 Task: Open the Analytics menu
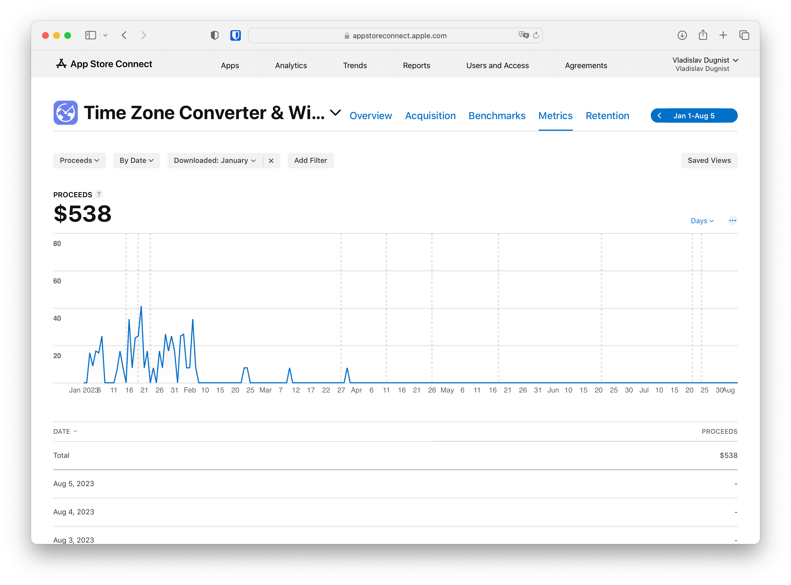click(x=291, y=66)
